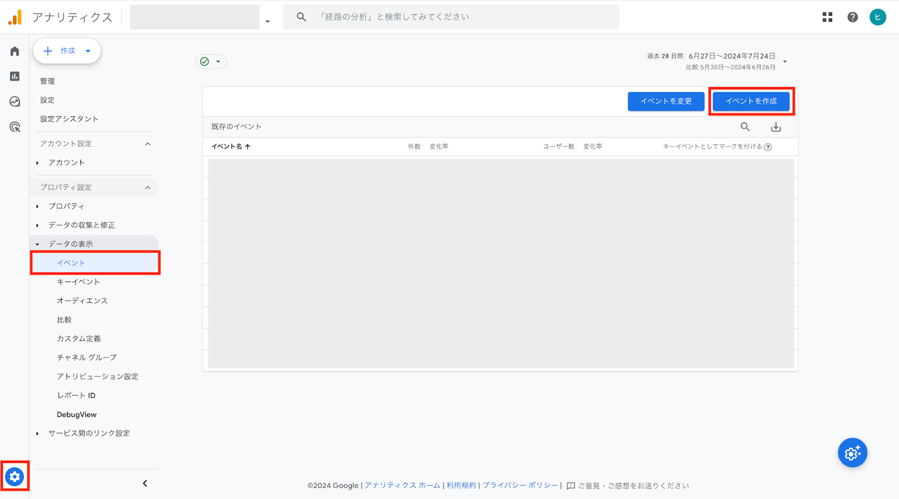Click ご意見・ご感想をお送りください link
Viewport: 899px width, 499px height.
point(633,486)
